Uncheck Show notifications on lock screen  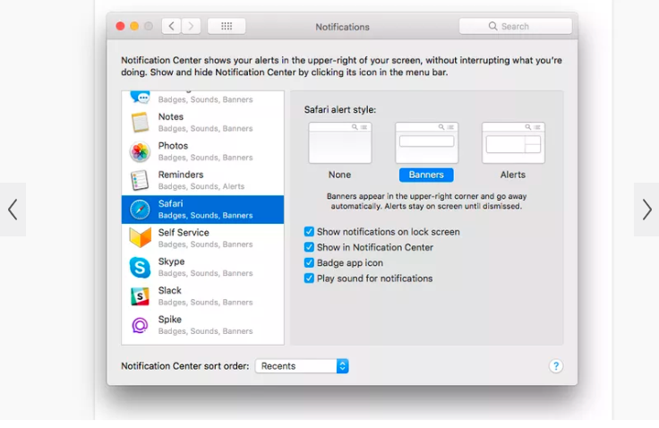click(x=309, y=232)
